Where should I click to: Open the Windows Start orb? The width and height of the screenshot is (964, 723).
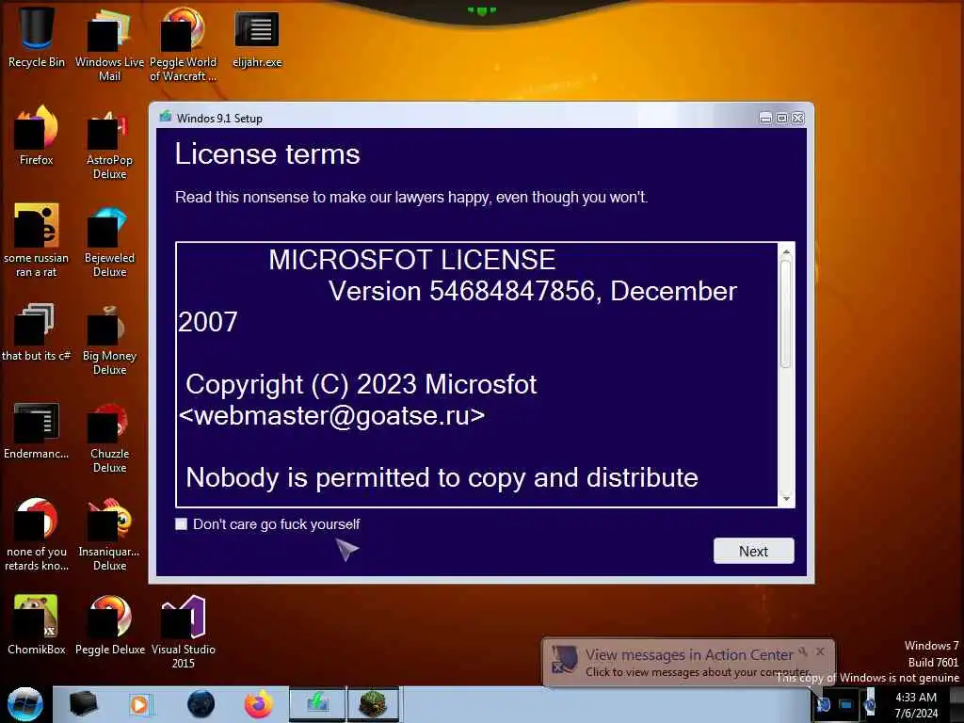pos(25,704)
